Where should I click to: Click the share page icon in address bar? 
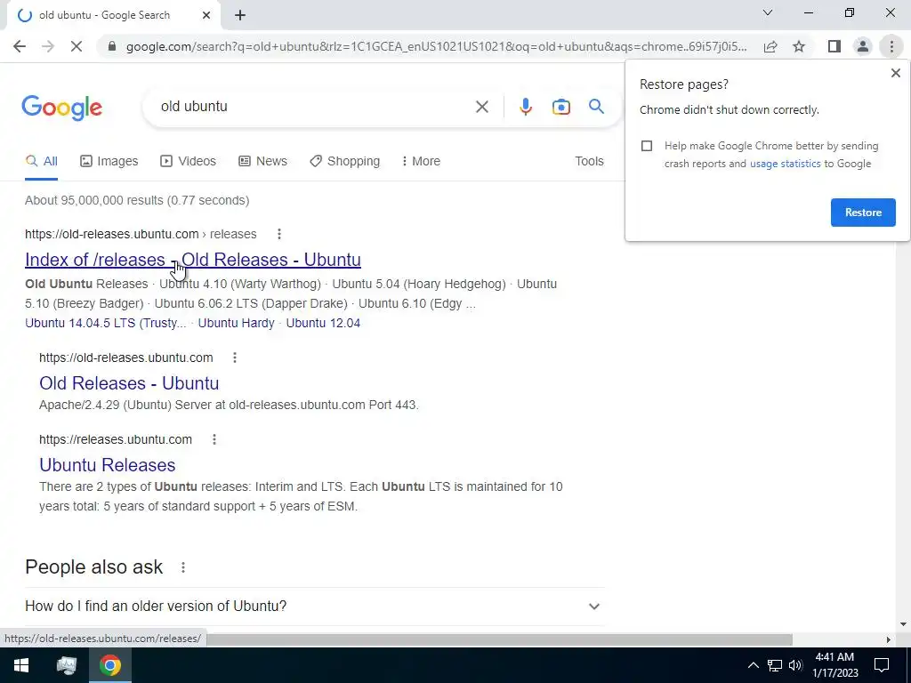coord(770,46)
